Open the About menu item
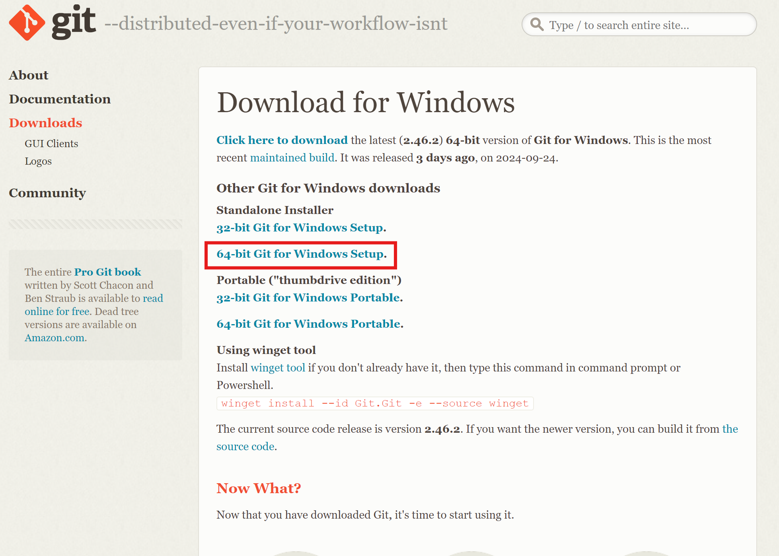 coord(29,75)
